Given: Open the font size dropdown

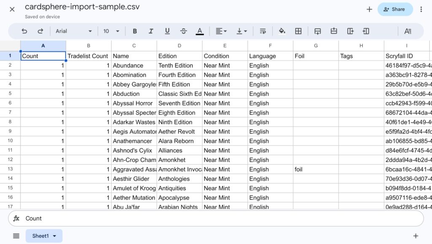Looking at the screenshot, I should point(111,31).
